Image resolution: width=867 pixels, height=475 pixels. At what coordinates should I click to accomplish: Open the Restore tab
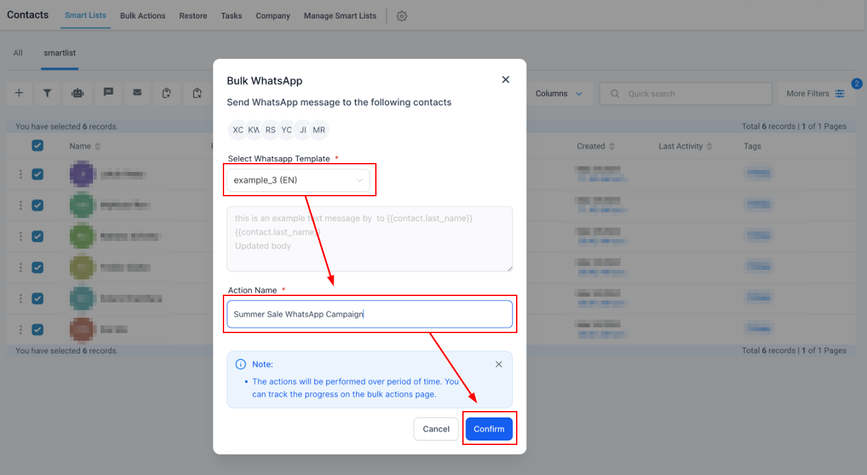[193, 15]
